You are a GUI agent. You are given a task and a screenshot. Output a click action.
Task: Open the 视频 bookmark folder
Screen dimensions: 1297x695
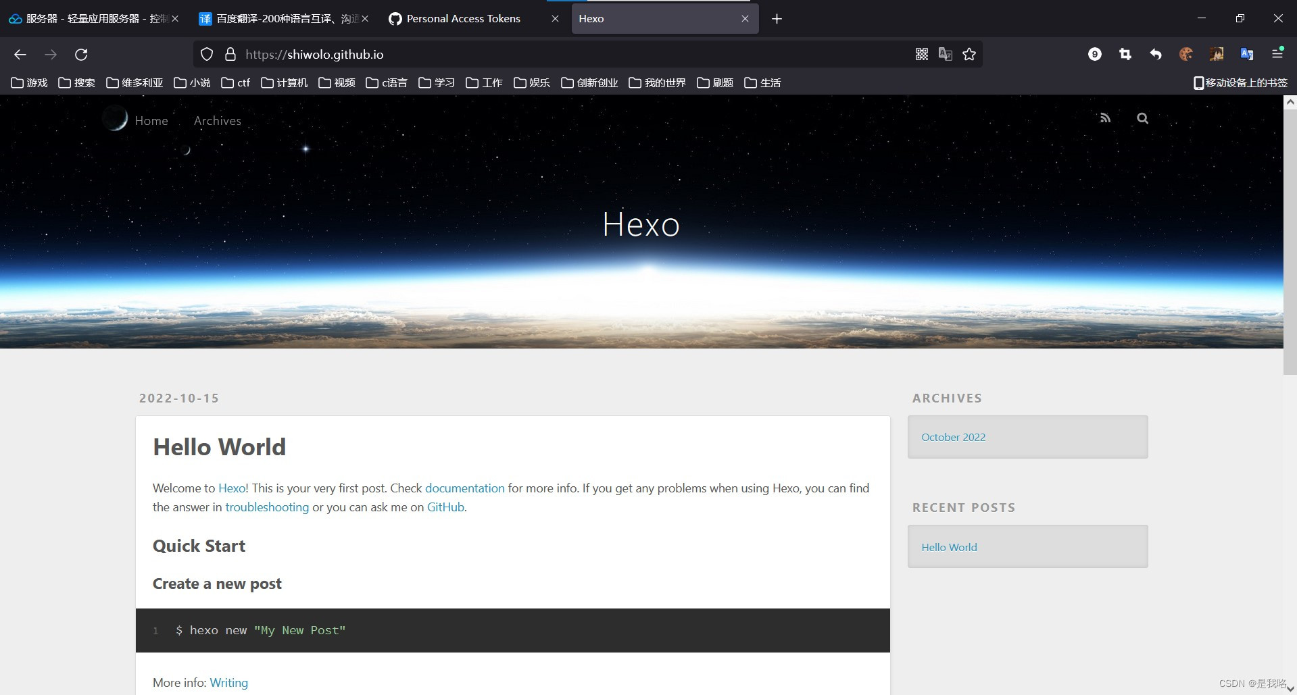click(x=337, y=83)
